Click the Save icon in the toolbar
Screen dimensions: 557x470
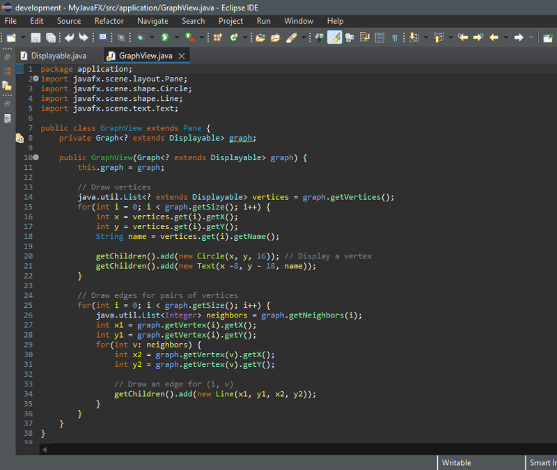tap(36, 37)
